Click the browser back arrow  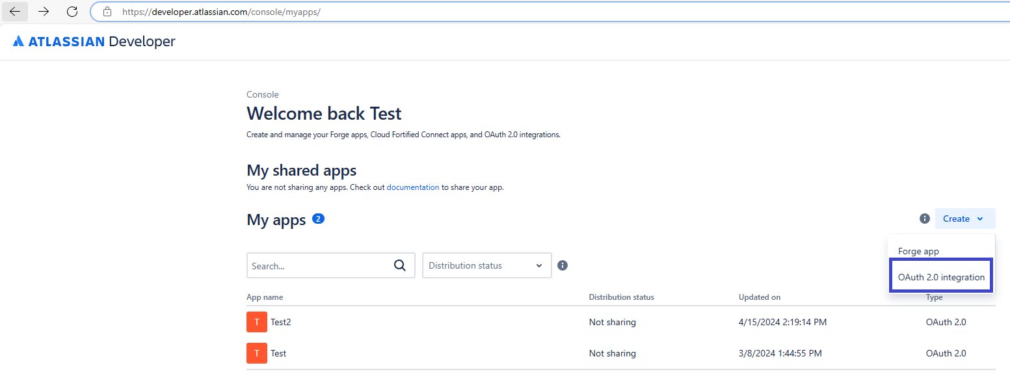click(14, 11)
